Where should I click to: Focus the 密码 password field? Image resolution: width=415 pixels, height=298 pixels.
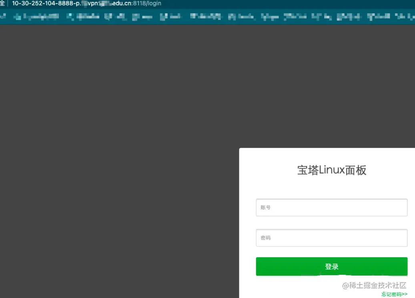coord(332,238)
